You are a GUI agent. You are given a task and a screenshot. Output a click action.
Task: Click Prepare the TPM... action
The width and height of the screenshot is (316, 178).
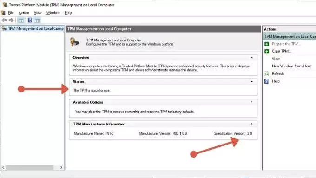tap(286, 44)
